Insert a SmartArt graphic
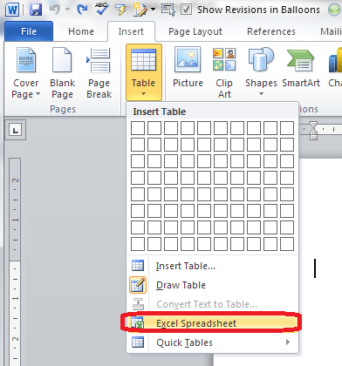 301,68
